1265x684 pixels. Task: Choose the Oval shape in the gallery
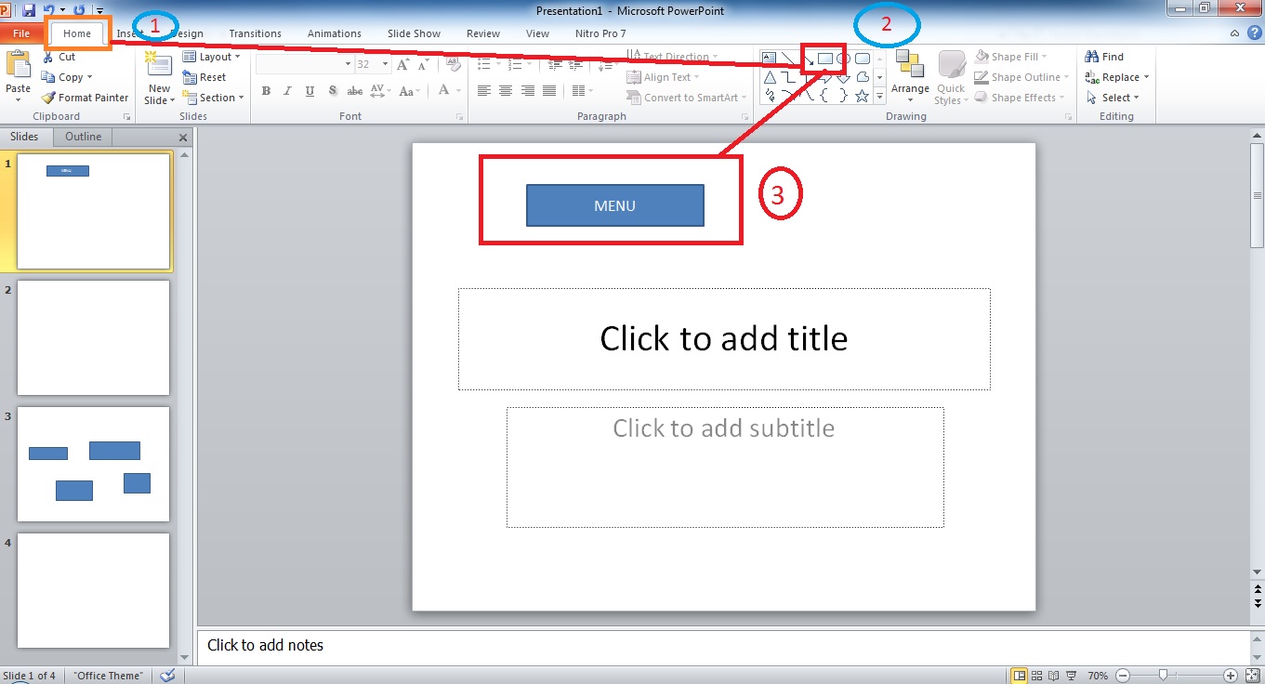pos(843,59)
